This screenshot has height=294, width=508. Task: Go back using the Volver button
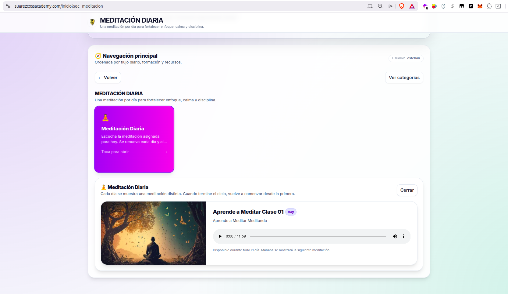108,78
